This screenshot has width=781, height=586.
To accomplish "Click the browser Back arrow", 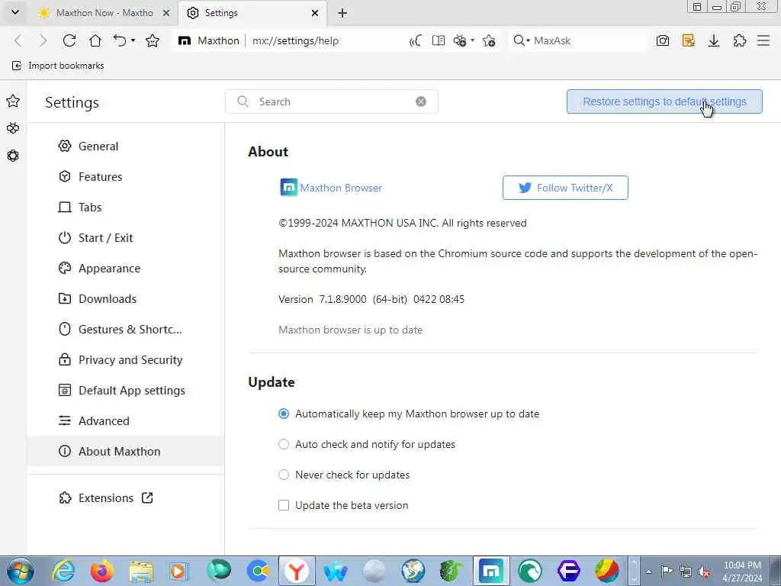I will pyautogui.click(x=18, y=41).
